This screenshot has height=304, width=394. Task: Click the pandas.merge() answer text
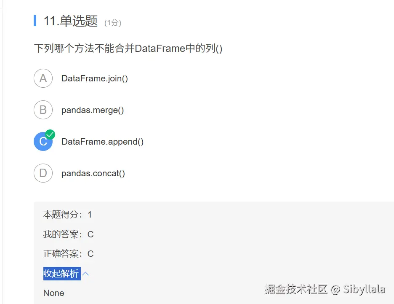coord(93,110)
